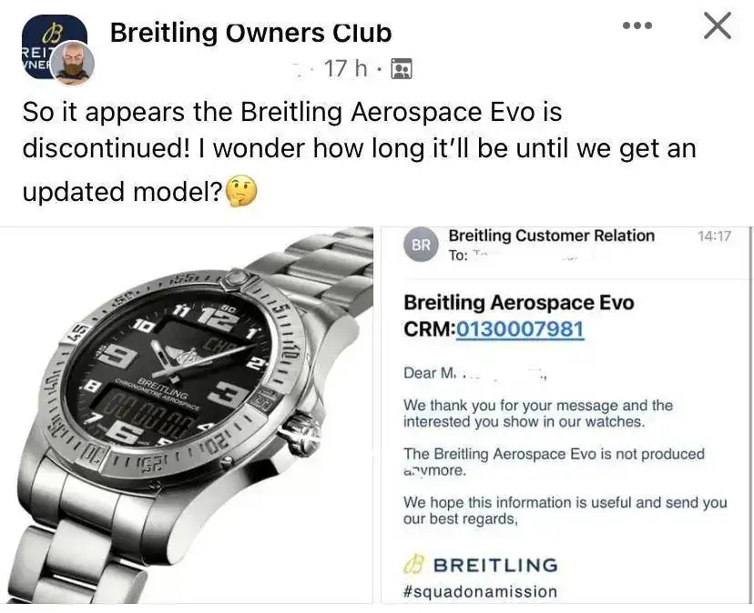The height and width of the screenshot is (613, 754).
Task: Click the #squadonamission hashtag
Action: click(x=480, y=591)
